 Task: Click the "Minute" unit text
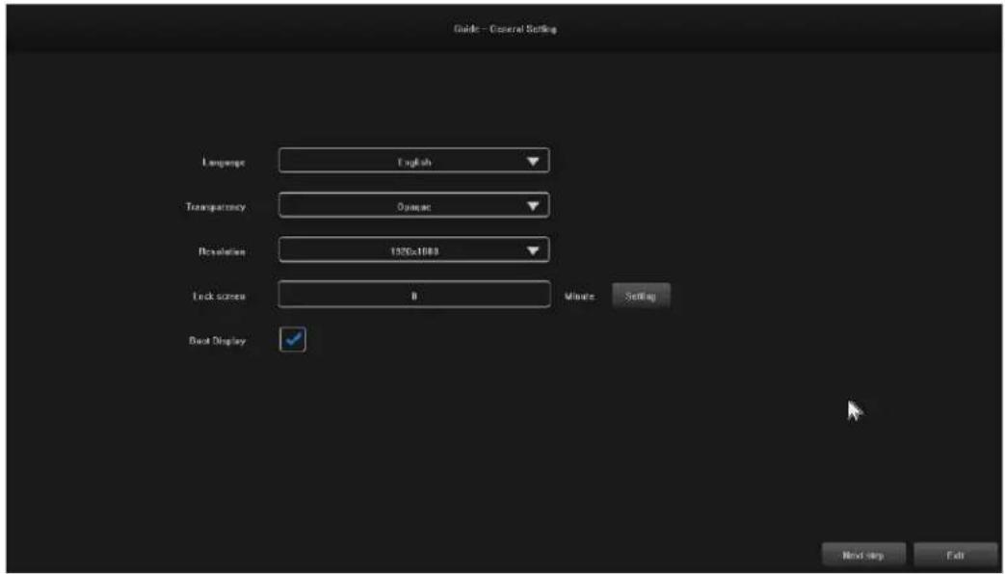580,297
